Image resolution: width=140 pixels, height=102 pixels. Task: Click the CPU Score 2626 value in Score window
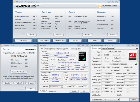tap(27, 66)
